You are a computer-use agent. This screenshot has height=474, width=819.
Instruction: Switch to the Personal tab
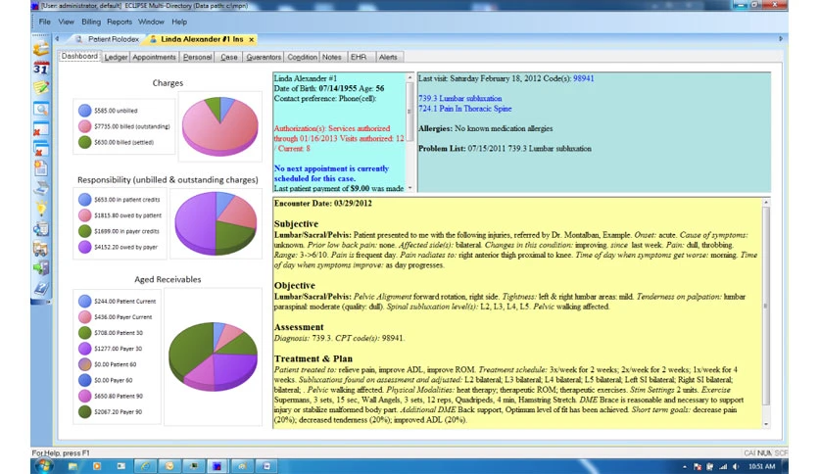pyautogui.click(x=198, y=57)
